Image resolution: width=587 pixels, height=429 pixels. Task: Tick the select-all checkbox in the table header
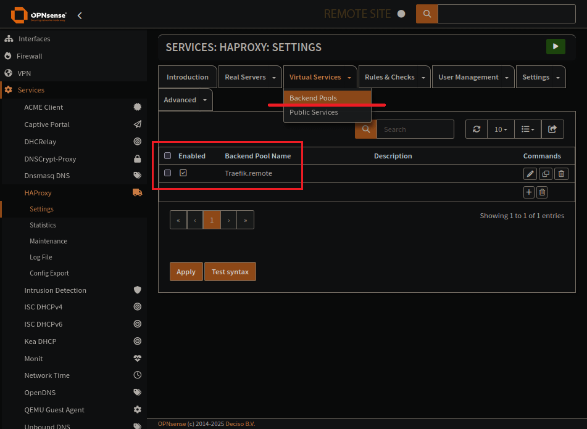point(167,155)
